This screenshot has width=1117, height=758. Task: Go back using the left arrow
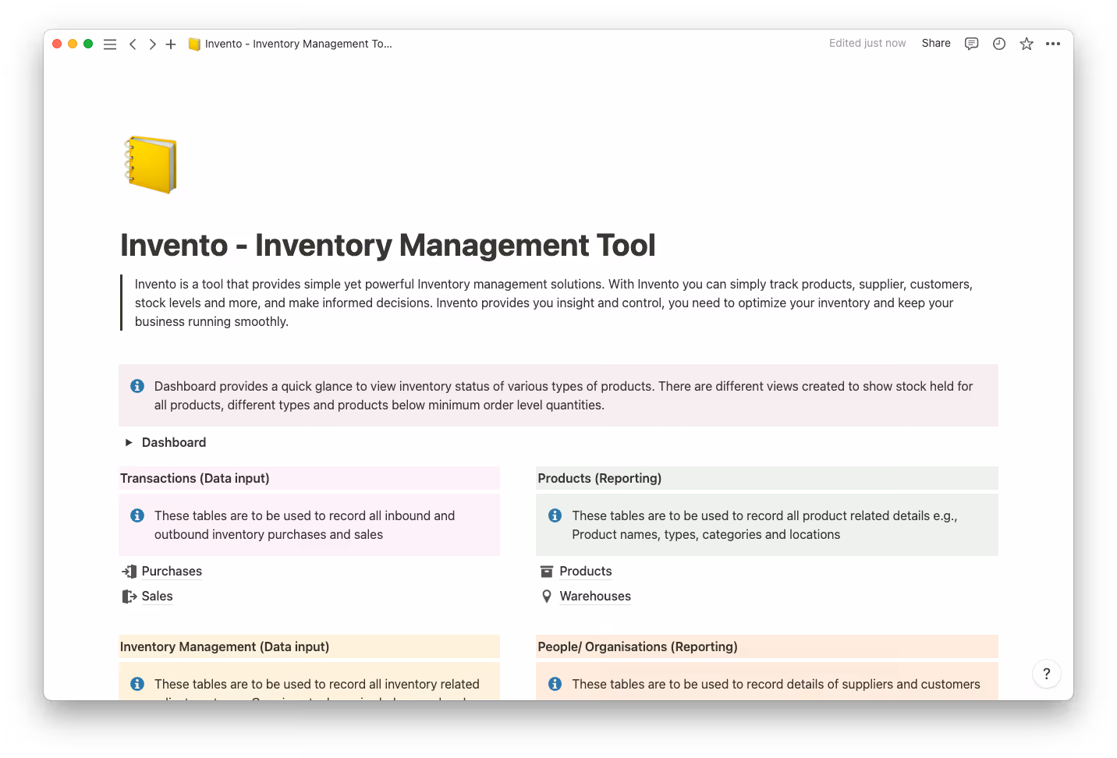[133, 44]
